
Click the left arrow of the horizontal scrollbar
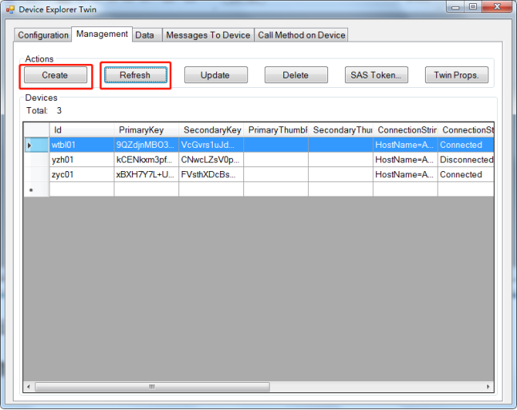click(30, 386)
